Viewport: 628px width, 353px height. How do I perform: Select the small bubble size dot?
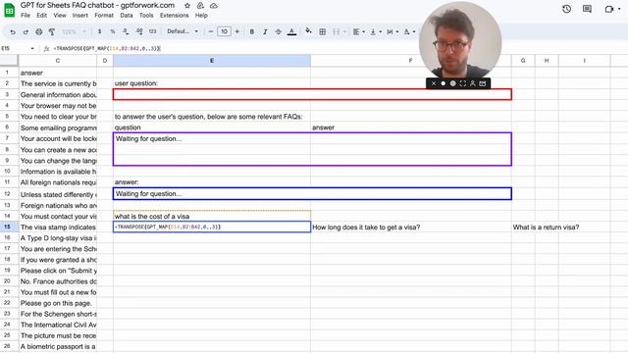click(443, 83)
